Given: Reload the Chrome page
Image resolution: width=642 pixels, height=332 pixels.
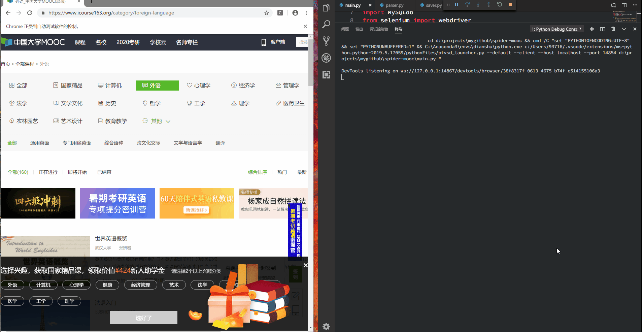Looking at the screenshot, I should tap(30, 13).
